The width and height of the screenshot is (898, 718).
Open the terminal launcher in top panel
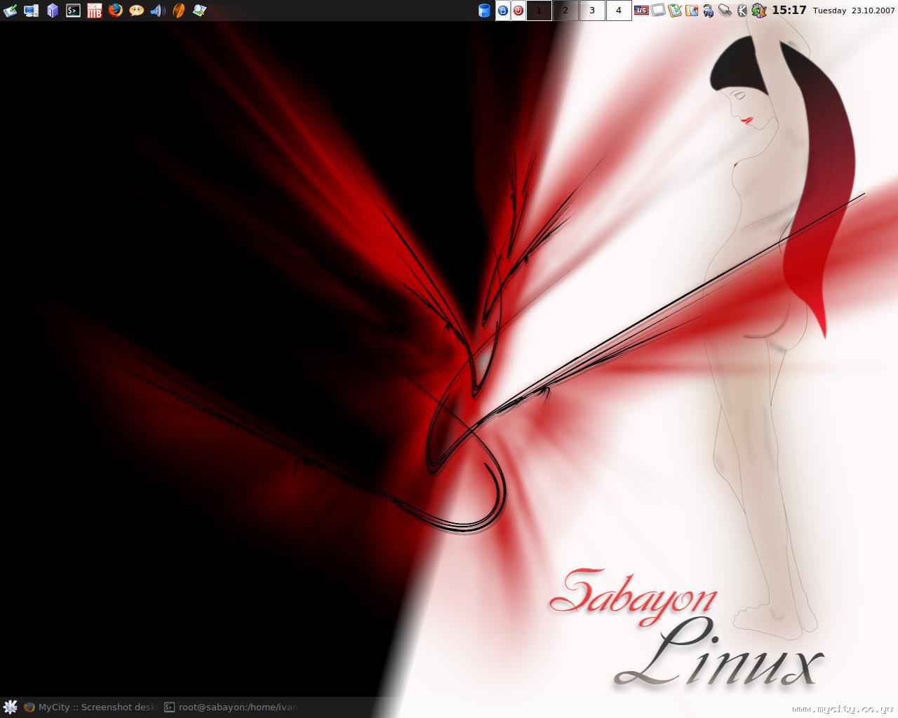73,11
